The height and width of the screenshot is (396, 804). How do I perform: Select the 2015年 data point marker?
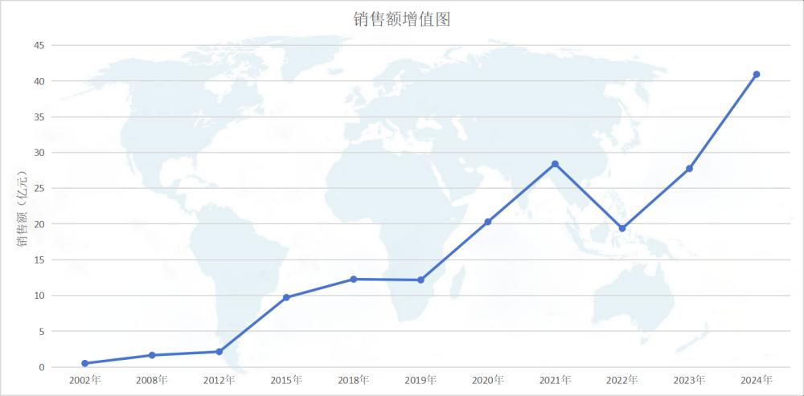pyautogui.click(x=286, y=297)
